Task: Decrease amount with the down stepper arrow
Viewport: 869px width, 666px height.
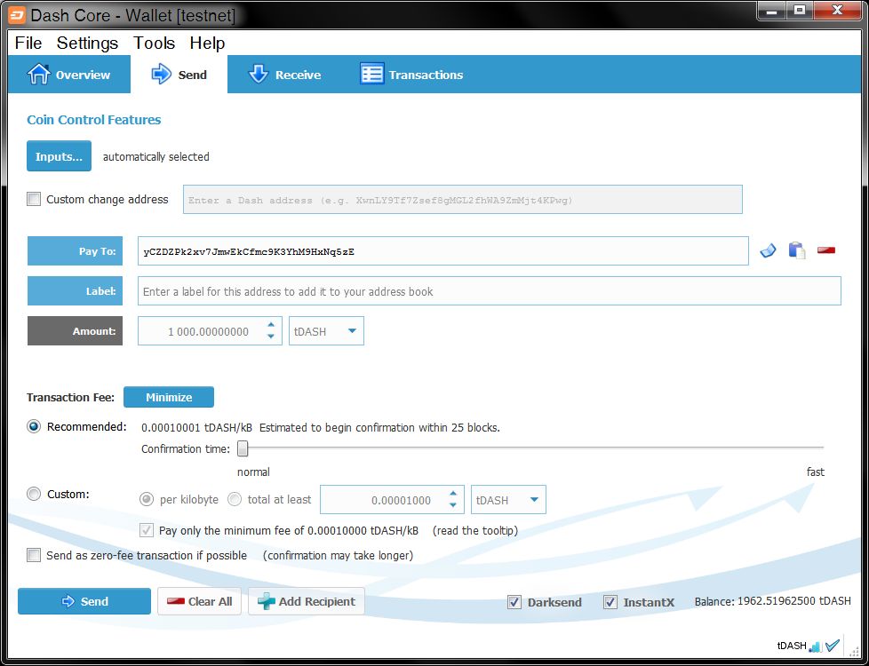Action: [271, 337]
